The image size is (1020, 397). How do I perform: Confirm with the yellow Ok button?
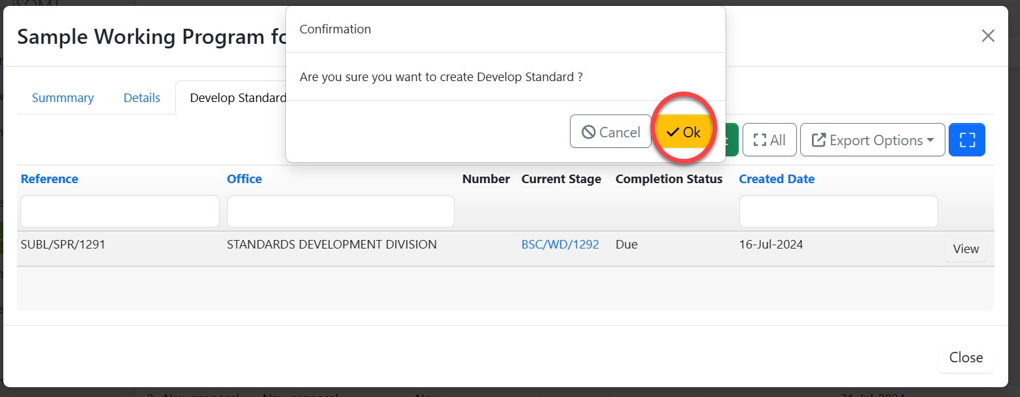pyautogui.click(x=683, y=132)
